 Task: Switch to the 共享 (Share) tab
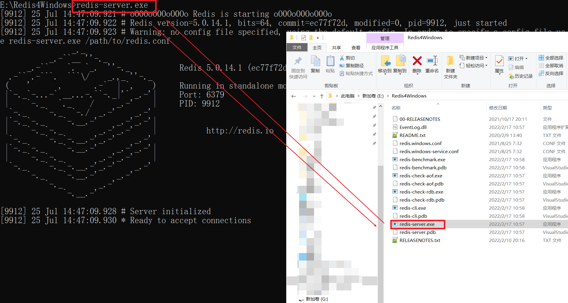[x=336, y=48]
